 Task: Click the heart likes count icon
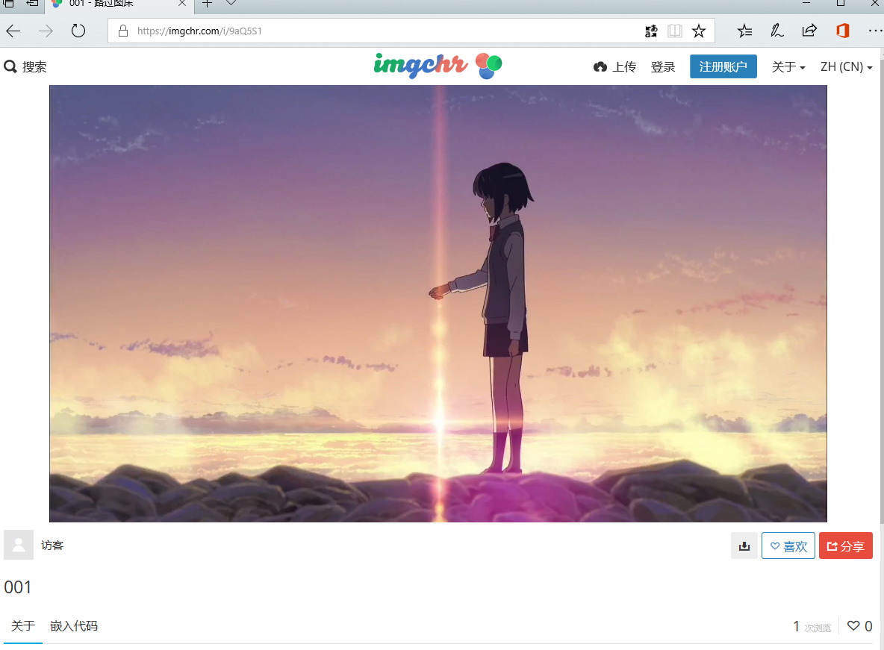pyautogui.click(x=853, y=626)
